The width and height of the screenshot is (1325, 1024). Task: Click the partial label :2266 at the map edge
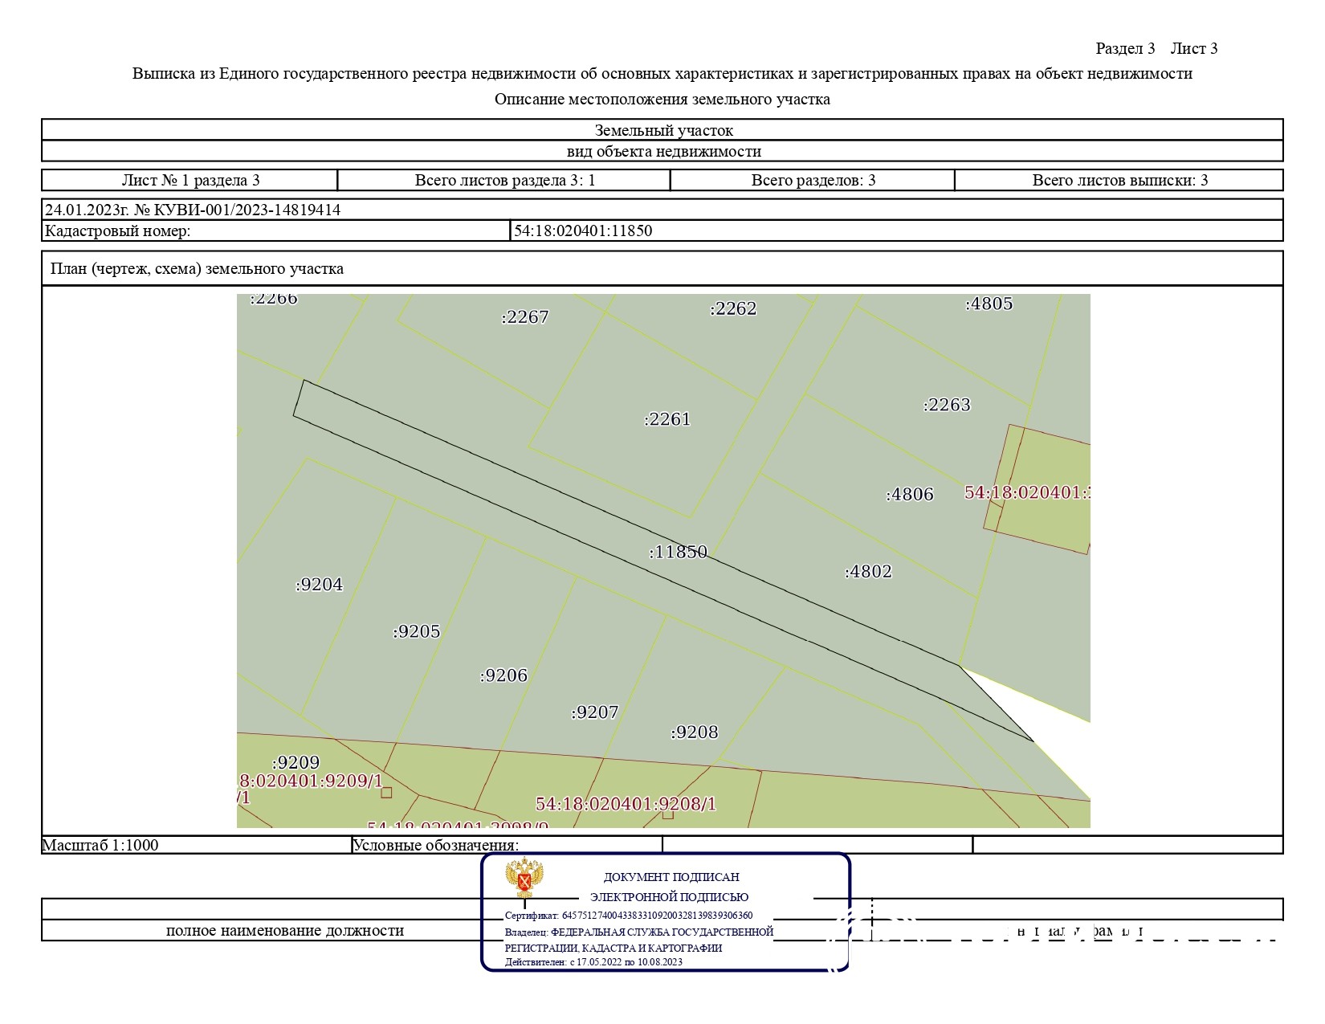click(x=273, y=300)
